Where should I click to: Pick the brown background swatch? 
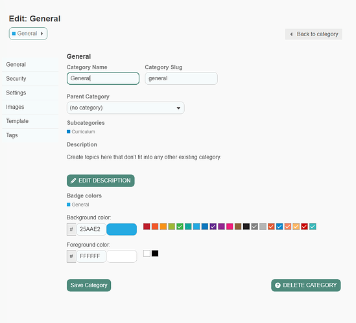238,227
